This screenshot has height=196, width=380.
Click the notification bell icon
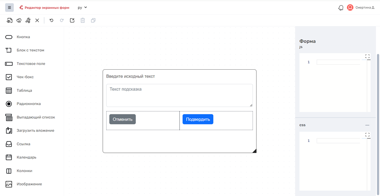pos(341,8)
